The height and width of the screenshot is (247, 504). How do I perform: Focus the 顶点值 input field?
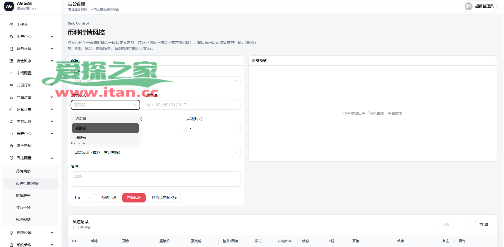click(x=192, y=105)
